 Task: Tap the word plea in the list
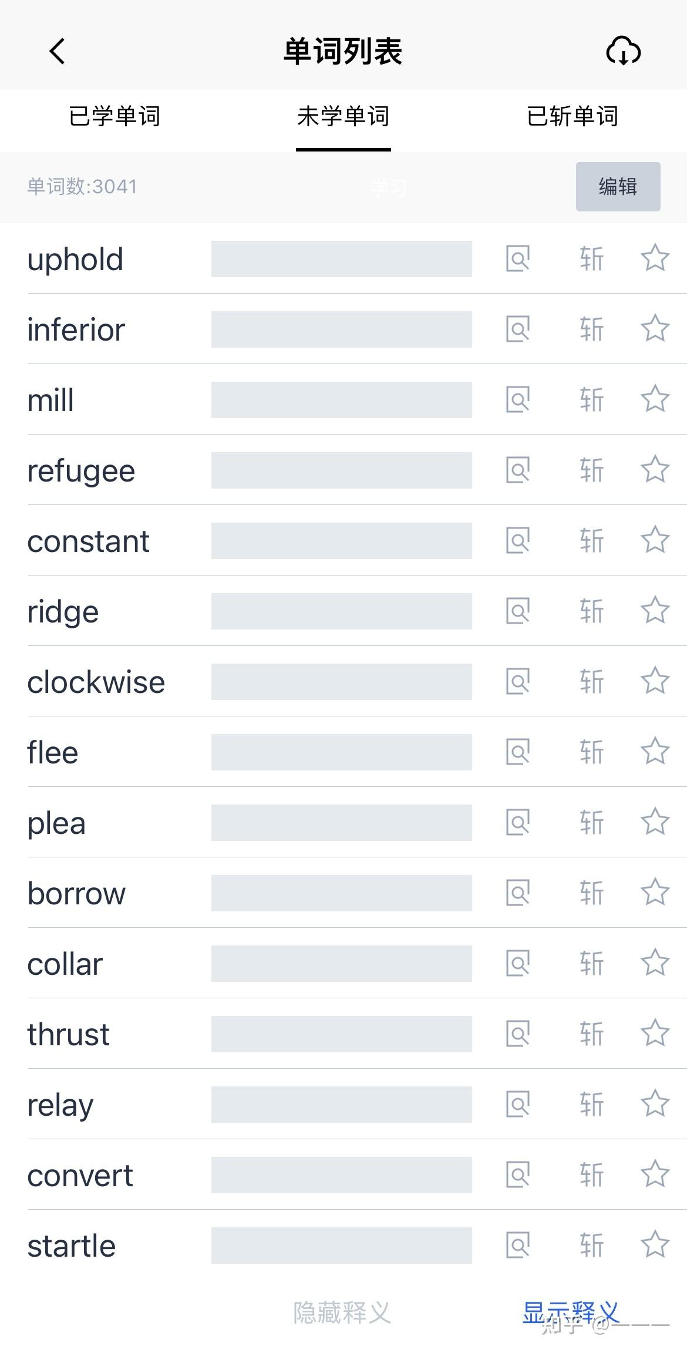tap(56, 823)
